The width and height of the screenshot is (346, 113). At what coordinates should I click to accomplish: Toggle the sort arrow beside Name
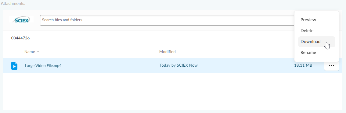[x=38, y=52]
